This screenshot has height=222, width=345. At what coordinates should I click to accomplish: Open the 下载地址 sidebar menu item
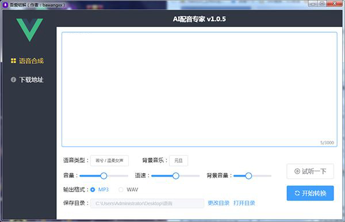(x=27, y=79)
